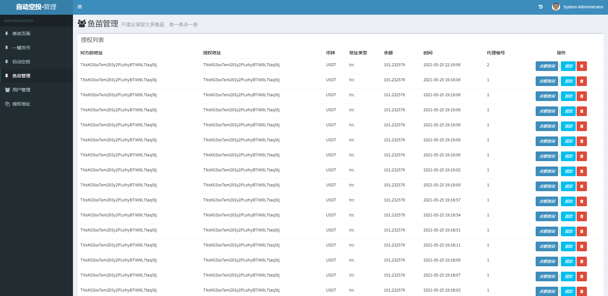The height and width of the screenshot is (296, 608).
Task: Click trash icon in the 19:18:11 row
Action: pos(581,246)
